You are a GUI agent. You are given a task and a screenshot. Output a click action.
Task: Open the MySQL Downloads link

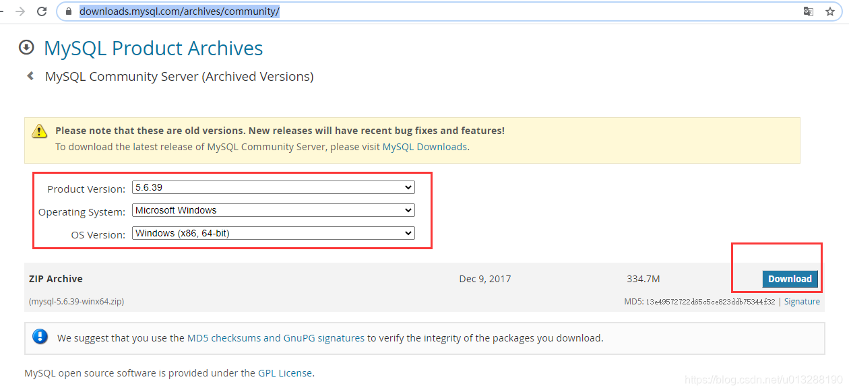(x=425, y=147)
